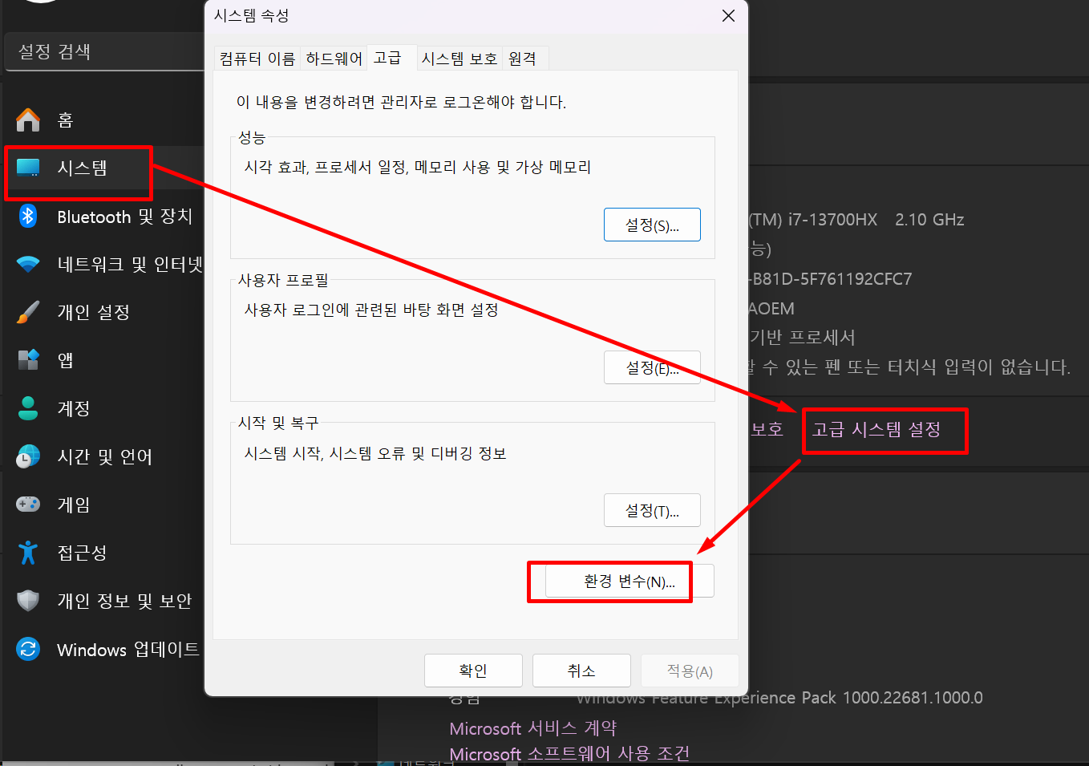This screenshot has height=766, width=1089.
Task: Click the 적용(A) button
Action: [x=690, y=671]
